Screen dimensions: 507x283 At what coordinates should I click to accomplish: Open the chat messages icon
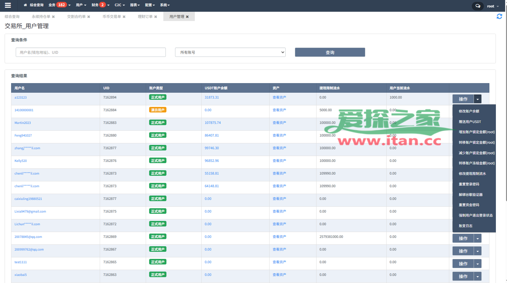tap(478, 6)
